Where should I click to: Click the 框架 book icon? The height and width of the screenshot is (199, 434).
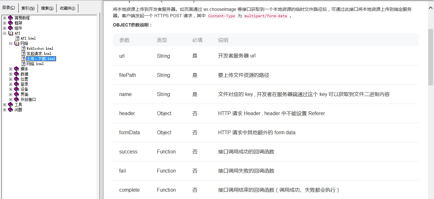11,23
